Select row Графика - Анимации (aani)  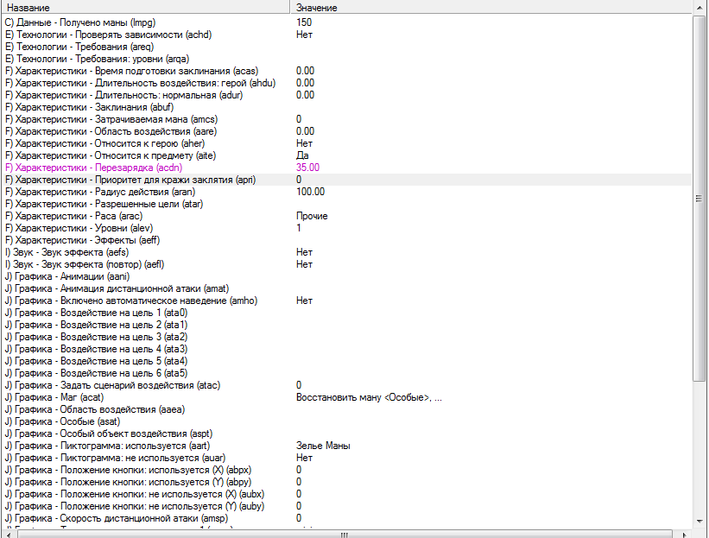tap(347, 276)
